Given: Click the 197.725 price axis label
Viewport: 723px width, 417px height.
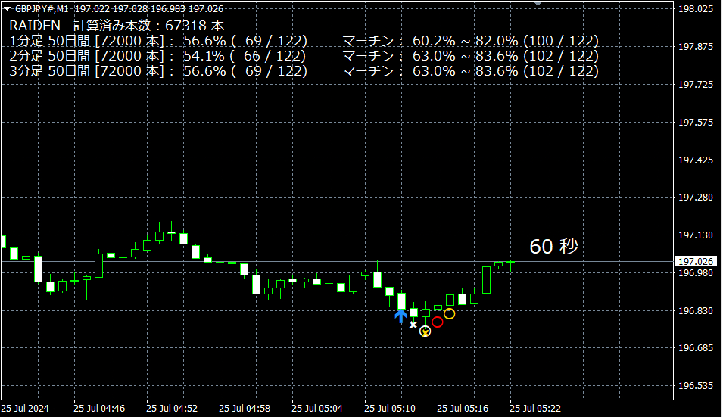Looking at the screenshot, I should click(696, 85).
